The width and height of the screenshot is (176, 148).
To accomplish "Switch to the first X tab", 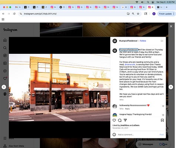I will [x=27, y=7].
